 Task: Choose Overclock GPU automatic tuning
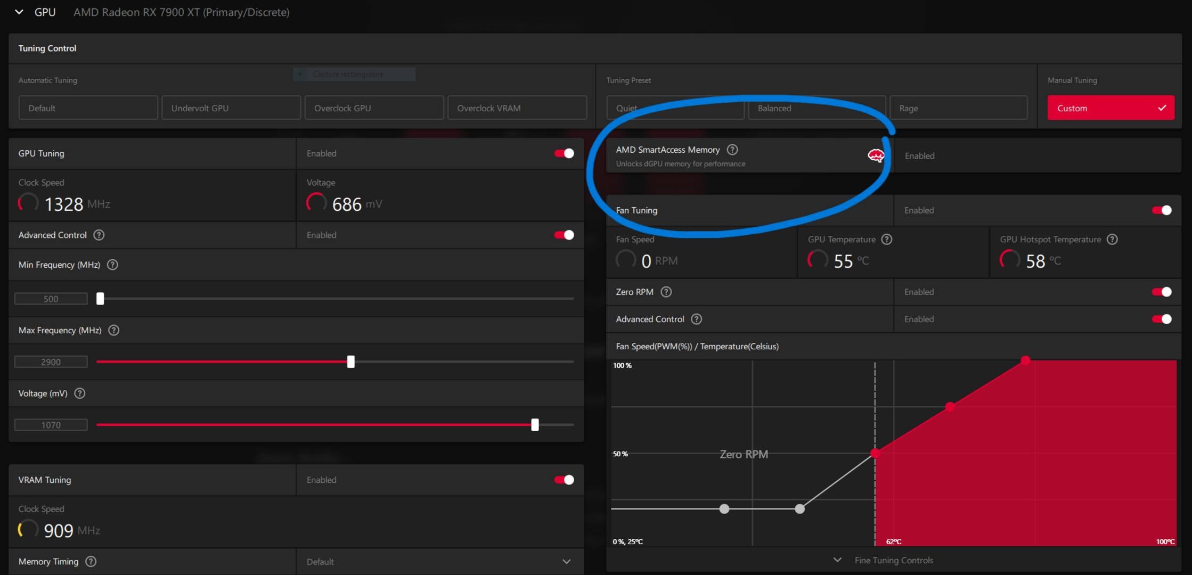pyautogui.click(x=374, y=108)
